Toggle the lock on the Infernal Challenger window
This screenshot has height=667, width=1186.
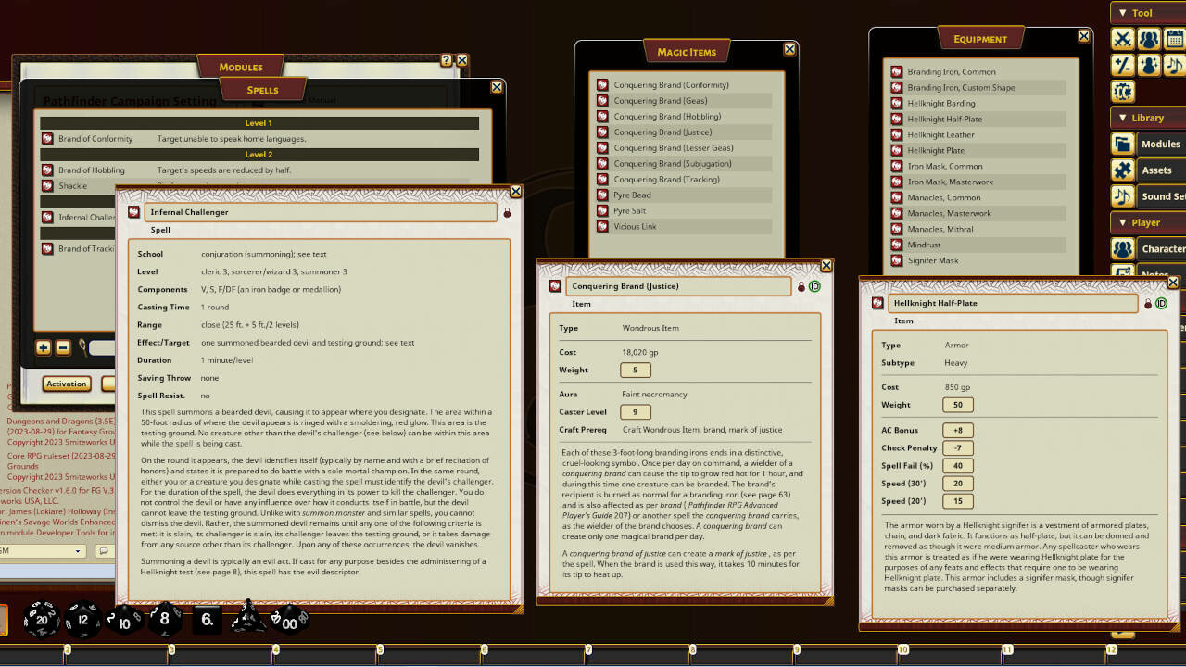(x=507, y=210)
